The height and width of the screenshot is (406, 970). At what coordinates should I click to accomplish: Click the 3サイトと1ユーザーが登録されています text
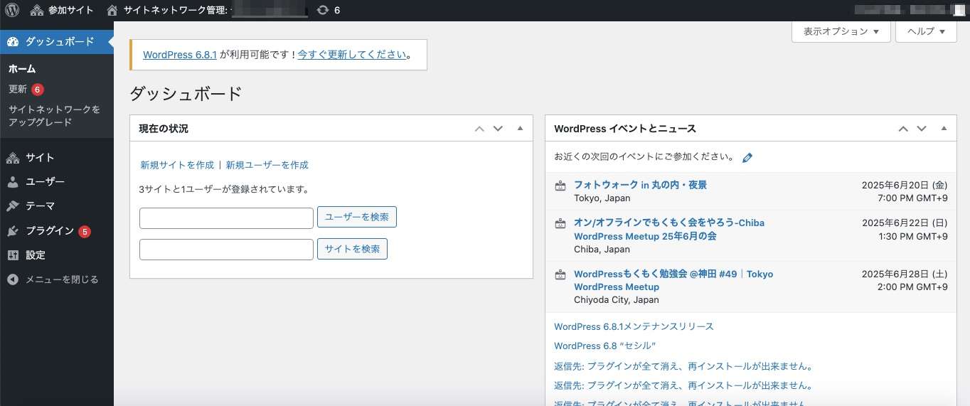click(224, 190)
